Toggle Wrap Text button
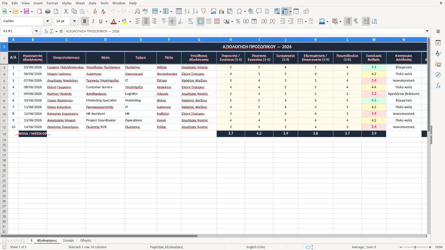The height and width of the screenshot is (250, 445). point(191,21)
